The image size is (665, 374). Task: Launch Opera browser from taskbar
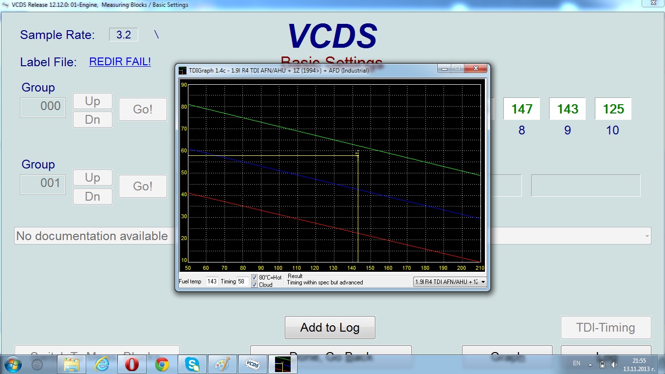(x=132, y=364)
